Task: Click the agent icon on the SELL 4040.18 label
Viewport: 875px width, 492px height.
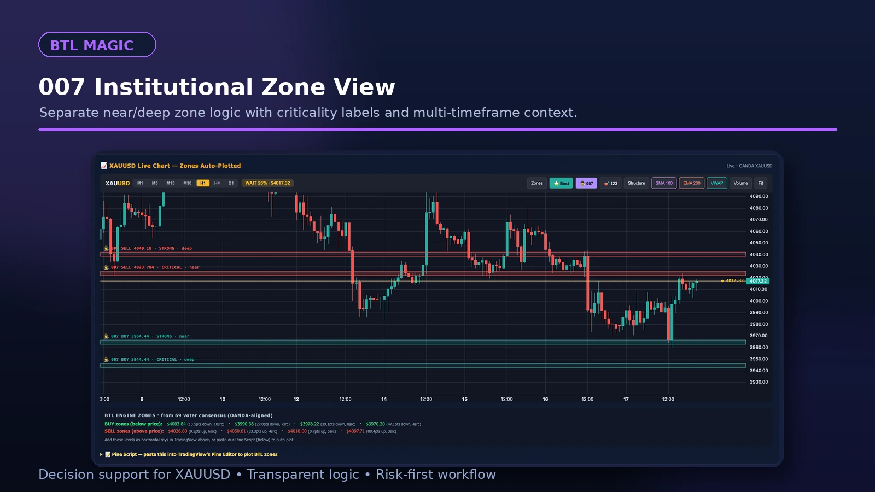Action: click(106, 248)
